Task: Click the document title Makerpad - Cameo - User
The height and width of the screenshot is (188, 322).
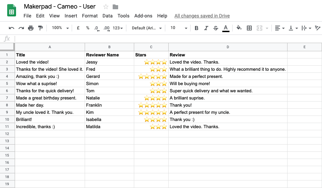Action: (59, 6)
